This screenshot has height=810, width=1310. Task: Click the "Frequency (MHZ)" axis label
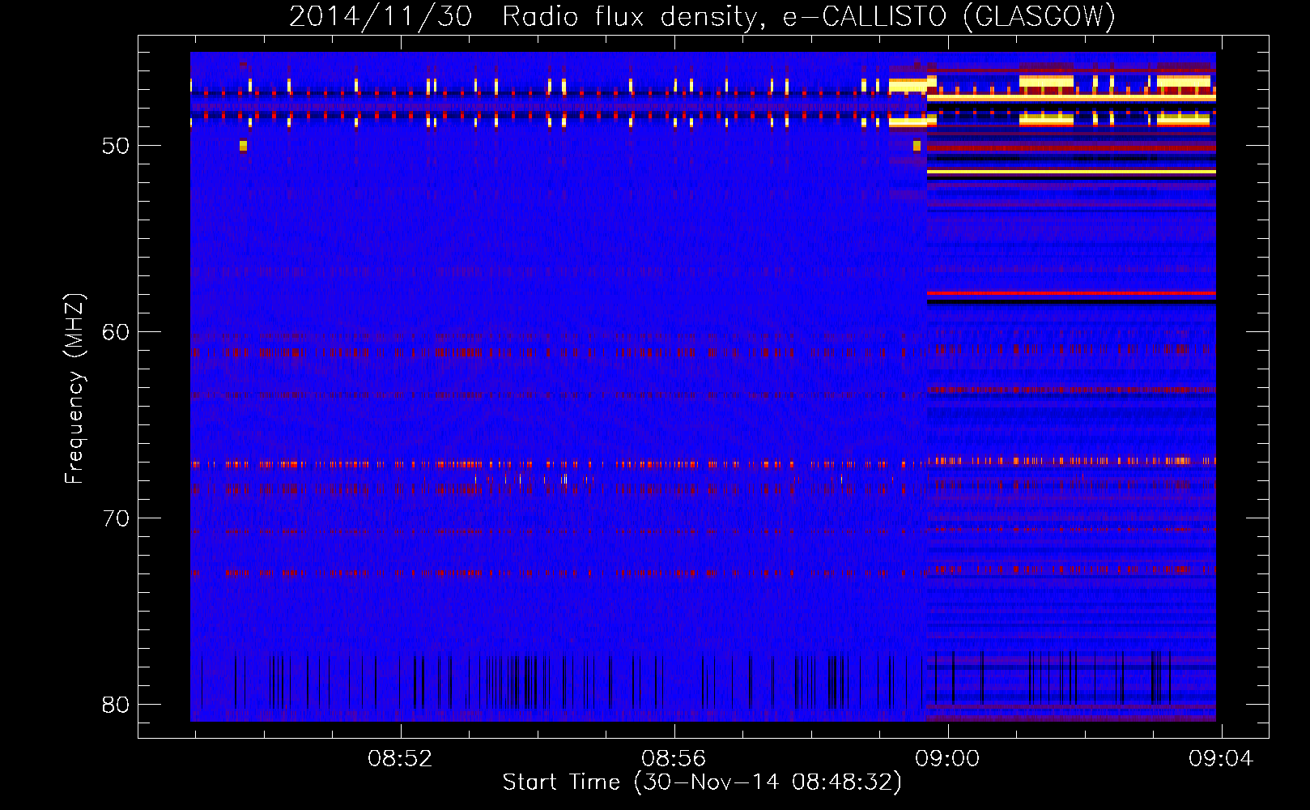point(74,389)
